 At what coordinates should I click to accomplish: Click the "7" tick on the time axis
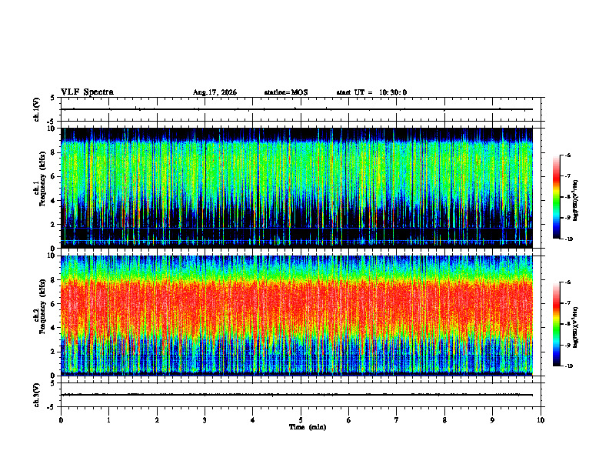(x=397, y=420)
